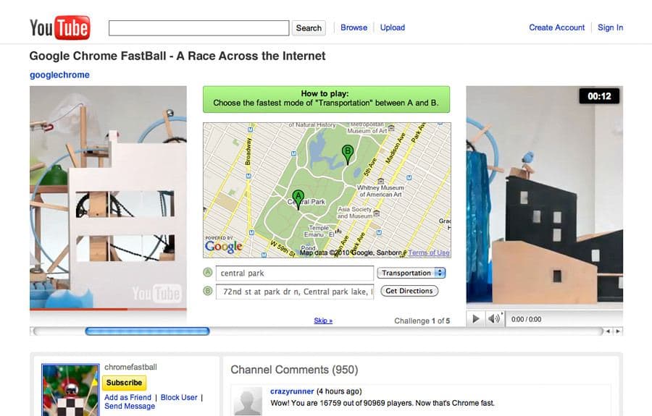Open crazyrunner's avatar image
This screenshot has height=416, width=652.
[x=248, y=402]
